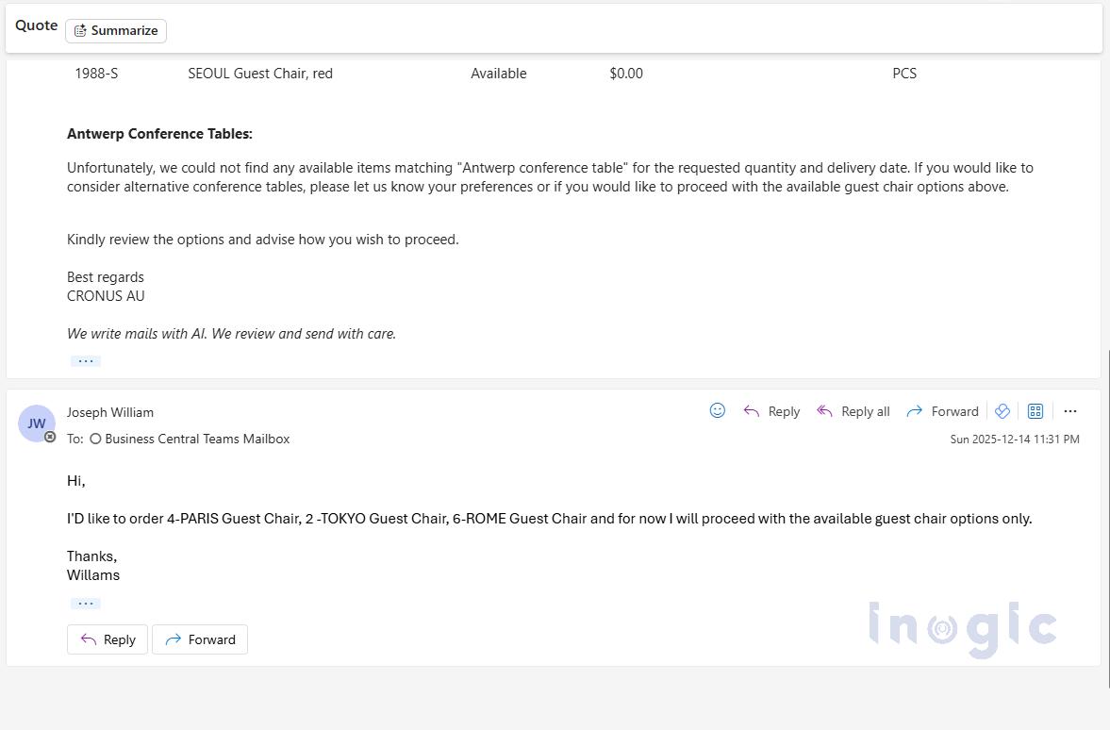
Task: Open the more actions ellipsis menu
Action: [1070, 410]
